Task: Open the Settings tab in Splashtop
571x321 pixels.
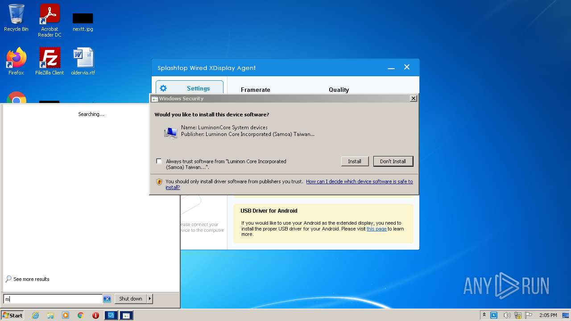Action: tap(190, 88)
